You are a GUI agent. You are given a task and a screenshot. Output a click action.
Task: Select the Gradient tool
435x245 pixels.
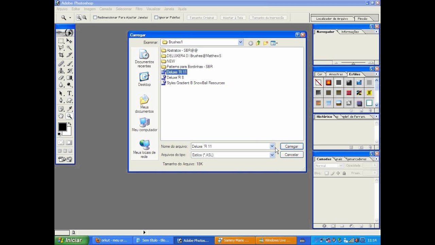69,78
